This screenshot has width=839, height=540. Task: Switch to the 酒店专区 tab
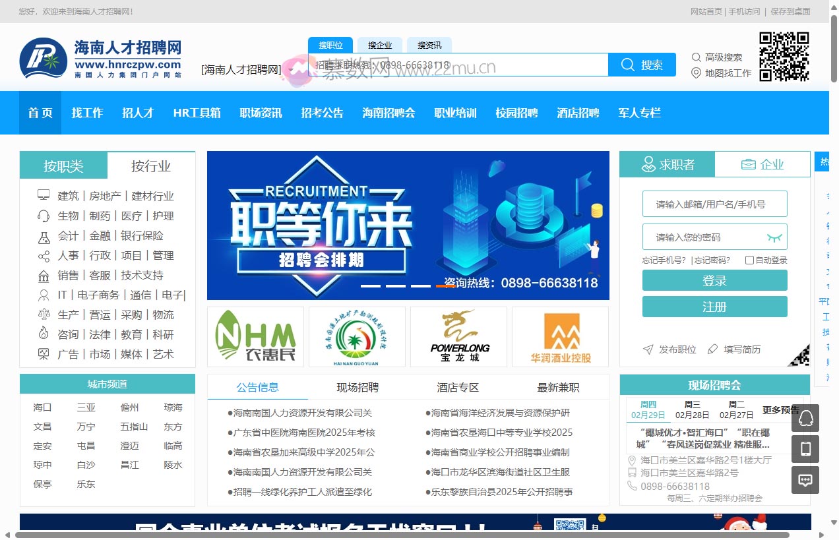pos(457,388)
